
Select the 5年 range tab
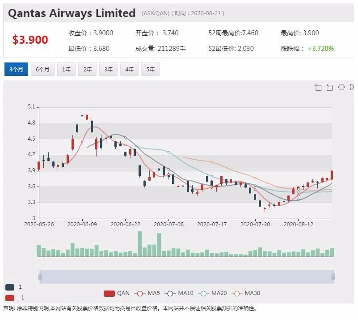tap(151, 69)
